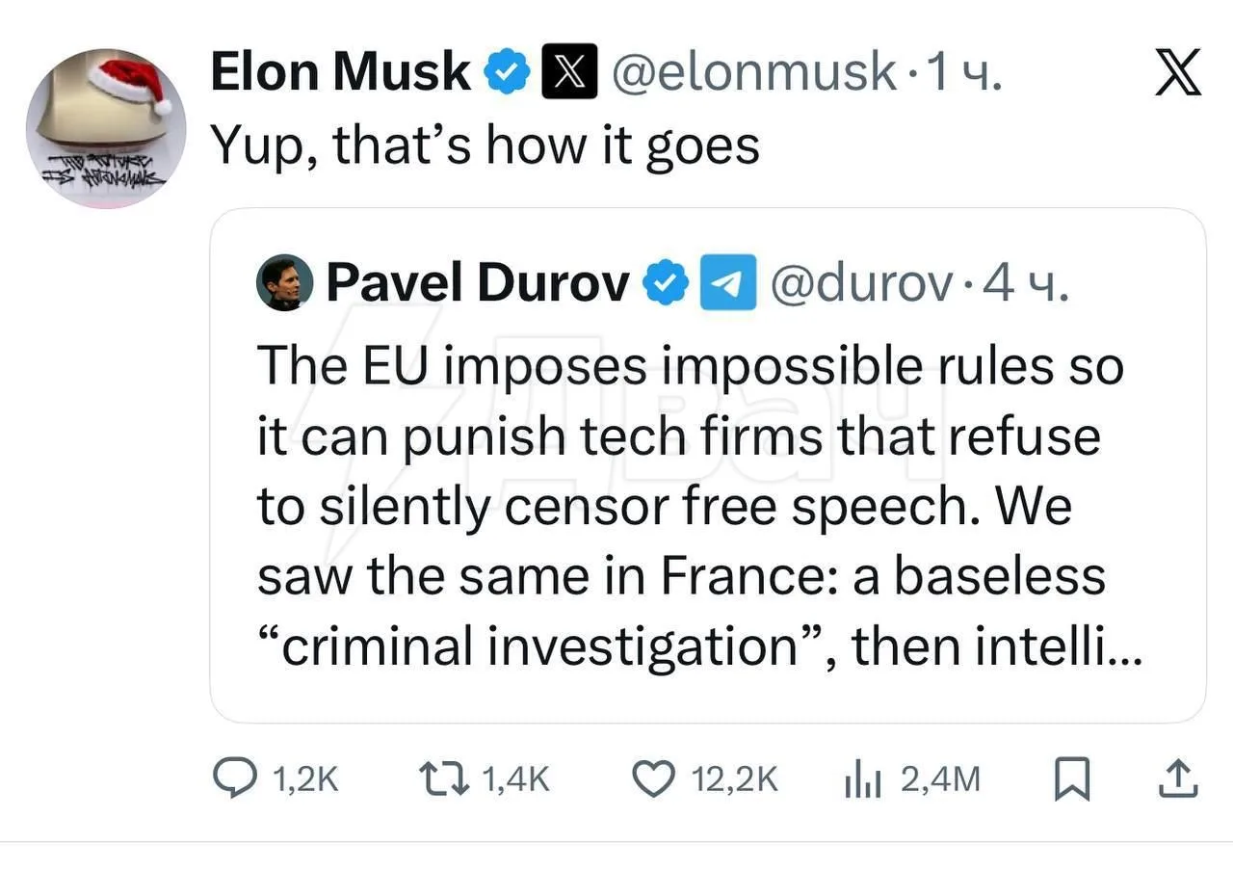Click the X logo in top-right corner

point(1177,74)
